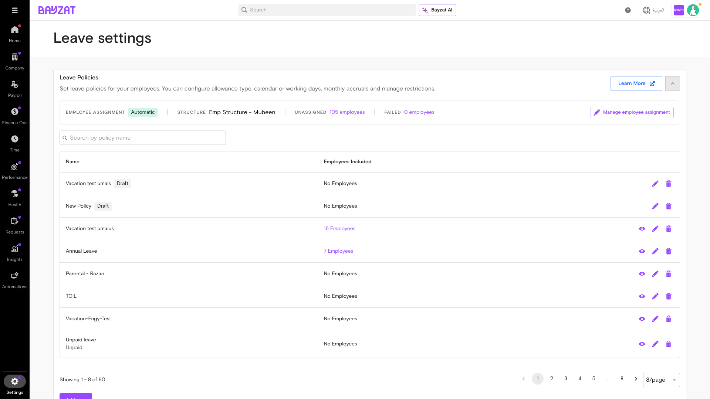Jump to page 8
Image resolution: width=710 pixels, height=399 pixels.
click(622, 379)
